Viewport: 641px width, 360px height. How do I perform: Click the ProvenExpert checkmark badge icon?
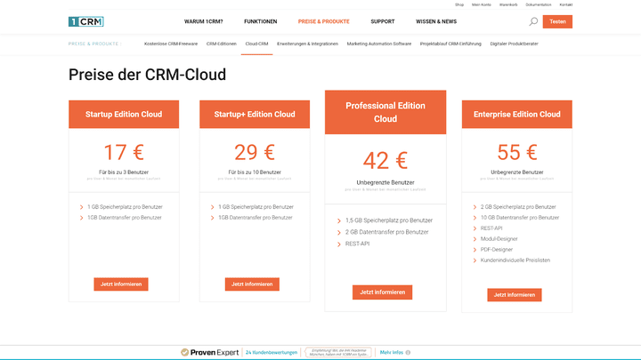coord(185,352)
